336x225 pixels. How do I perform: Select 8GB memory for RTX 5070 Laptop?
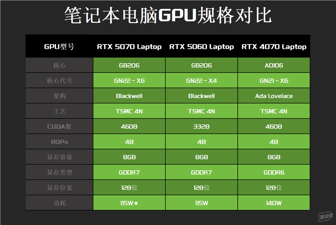[x=129, y=157]
